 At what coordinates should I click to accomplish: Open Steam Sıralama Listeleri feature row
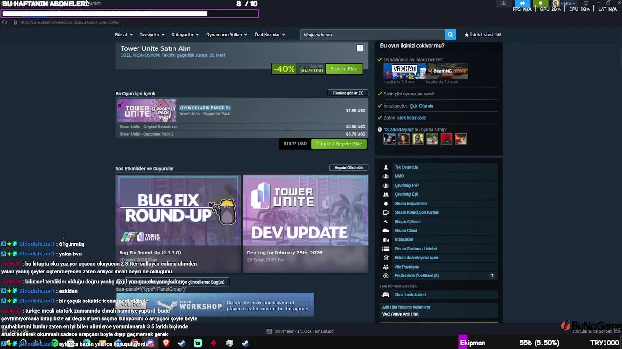click(x=439, y=249)
